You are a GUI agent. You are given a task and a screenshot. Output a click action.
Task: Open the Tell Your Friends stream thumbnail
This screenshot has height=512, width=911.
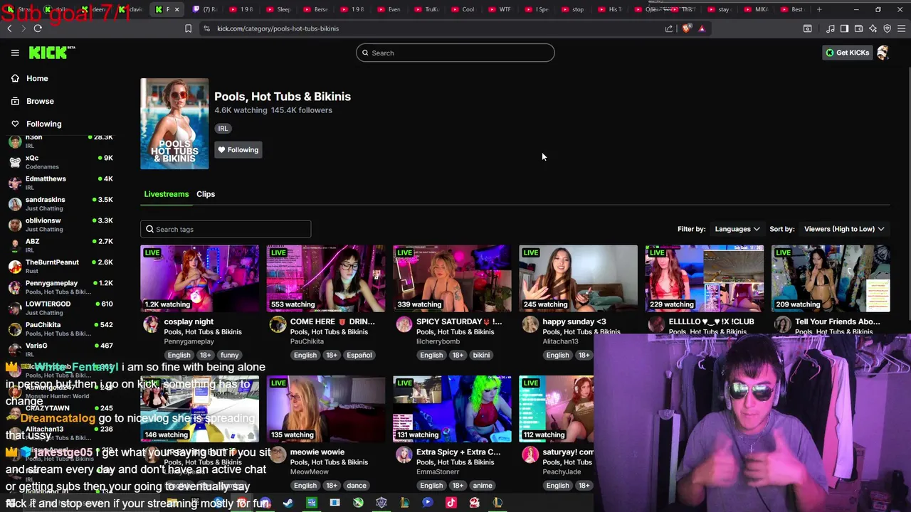(831, 278)
